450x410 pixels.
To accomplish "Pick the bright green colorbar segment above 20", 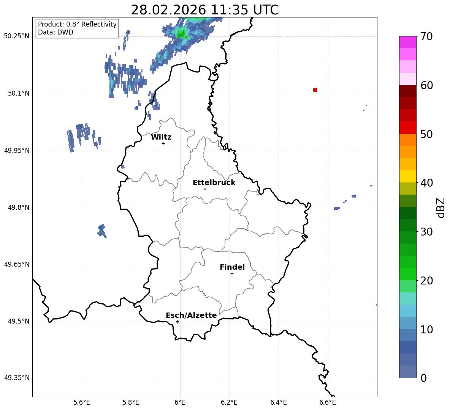I will pyautogui.click(x=408, y=274).
